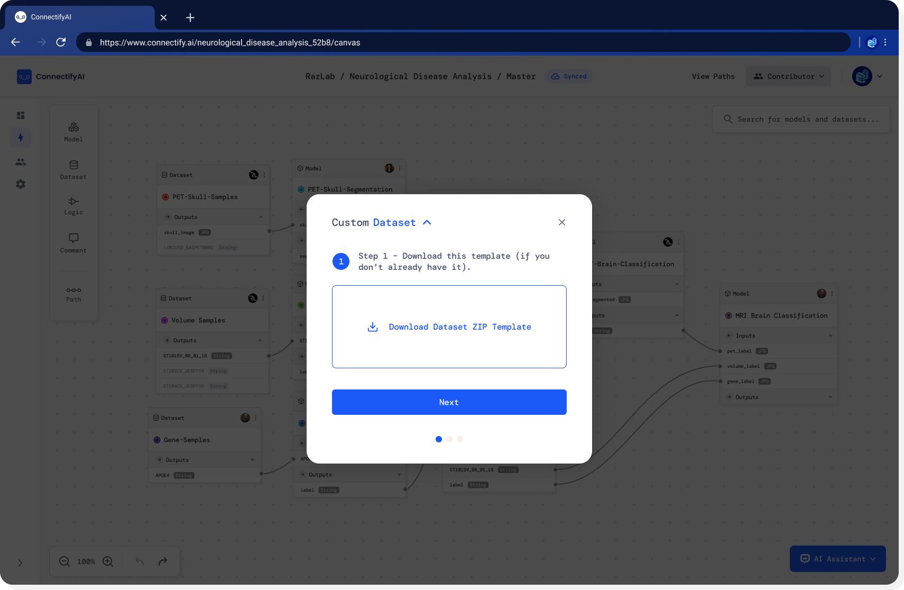Click the ConnectifyAI logo
Viewport: 904px width, 590px height.
51,76
